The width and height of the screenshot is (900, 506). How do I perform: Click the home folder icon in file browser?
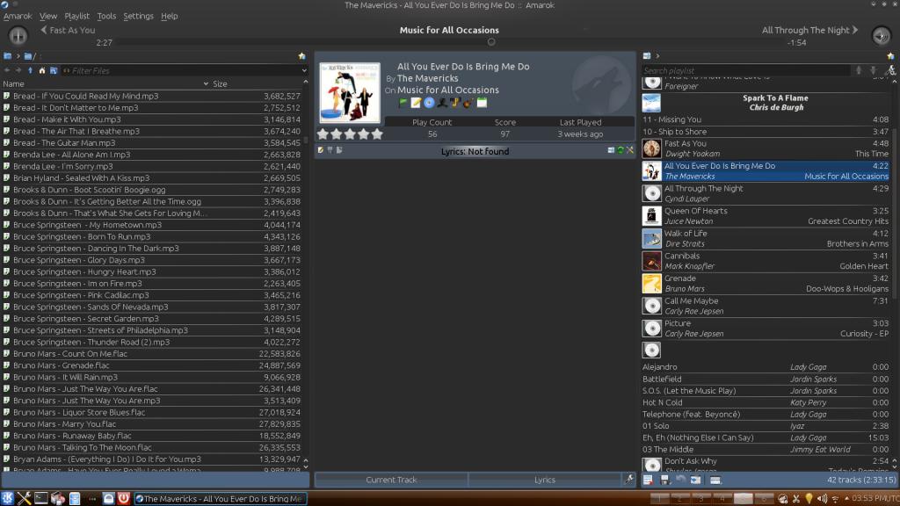pyautogui.click(x=42, y=70)
